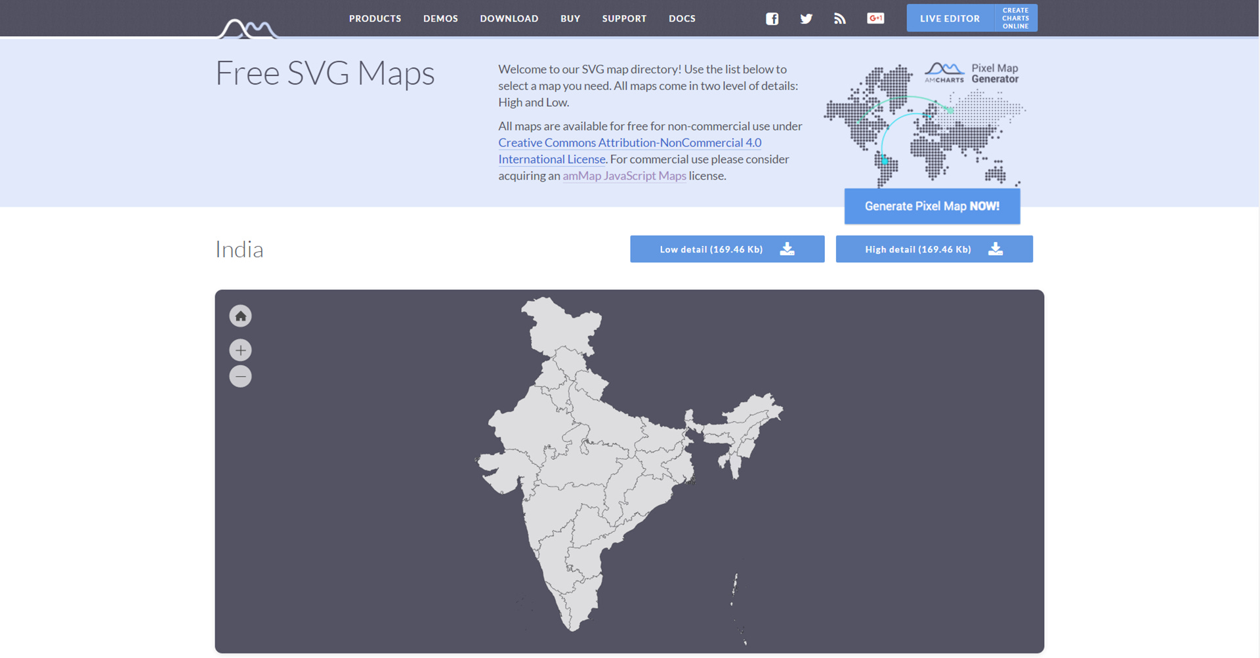Open the amCharts Facebook page icon
1260x658 pixels.
tap(772, 18)
